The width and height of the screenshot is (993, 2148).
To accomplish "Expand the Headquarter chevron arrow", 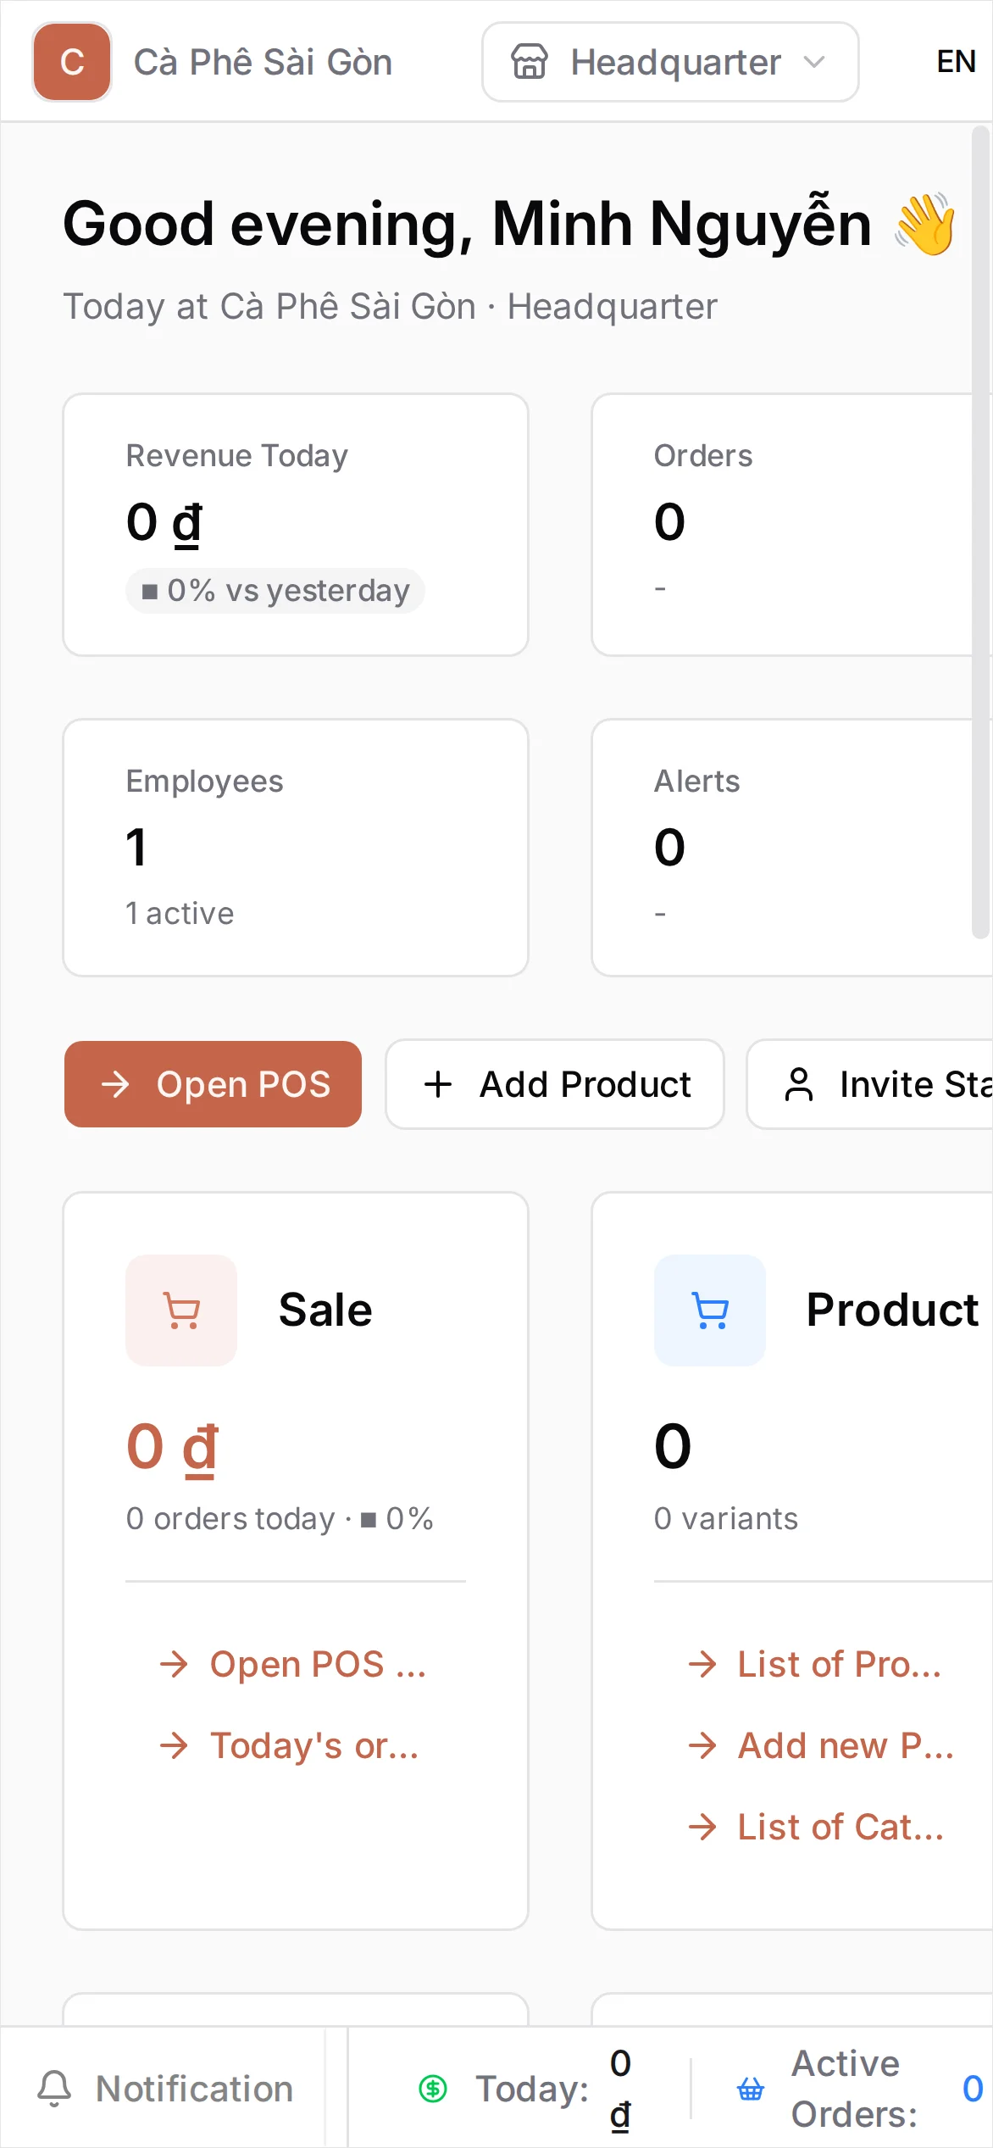I will 814,62.
